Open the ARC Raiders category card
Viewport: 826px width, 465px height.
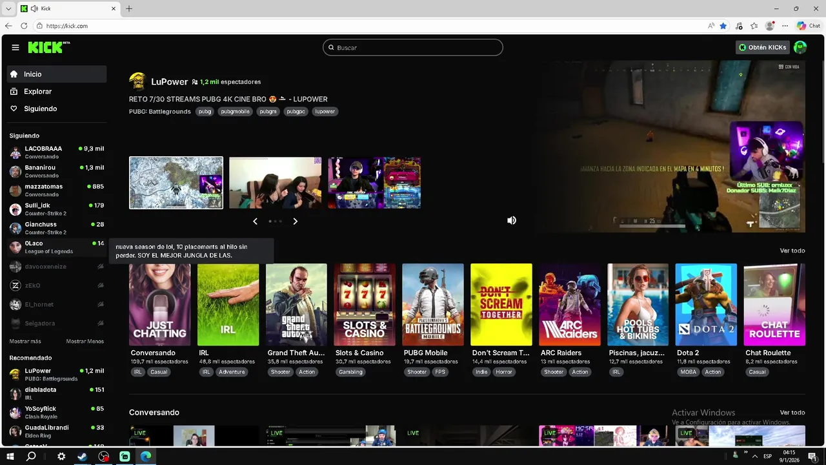tap(570, 304)
